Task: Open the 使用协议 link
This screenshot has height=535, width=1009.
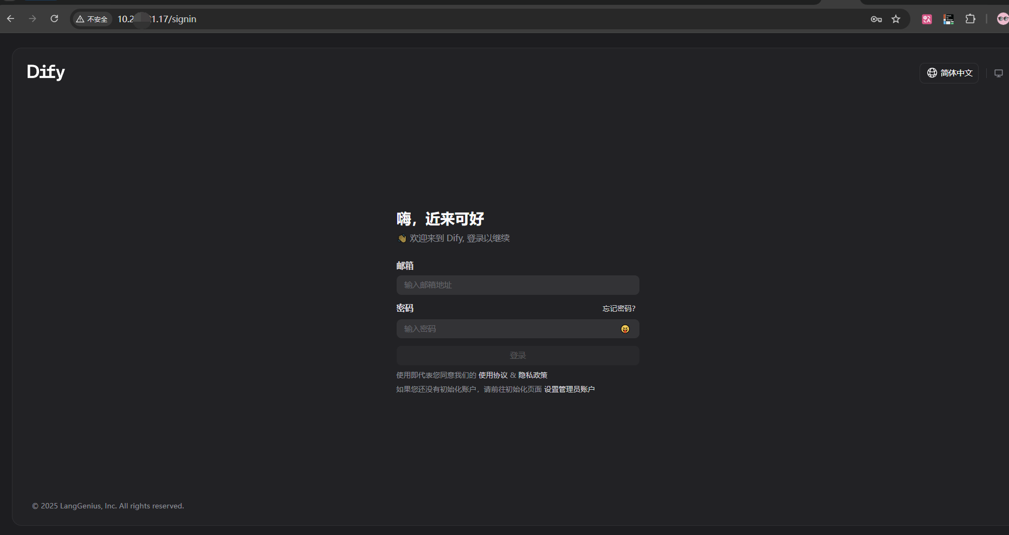Action: (493, 375)
